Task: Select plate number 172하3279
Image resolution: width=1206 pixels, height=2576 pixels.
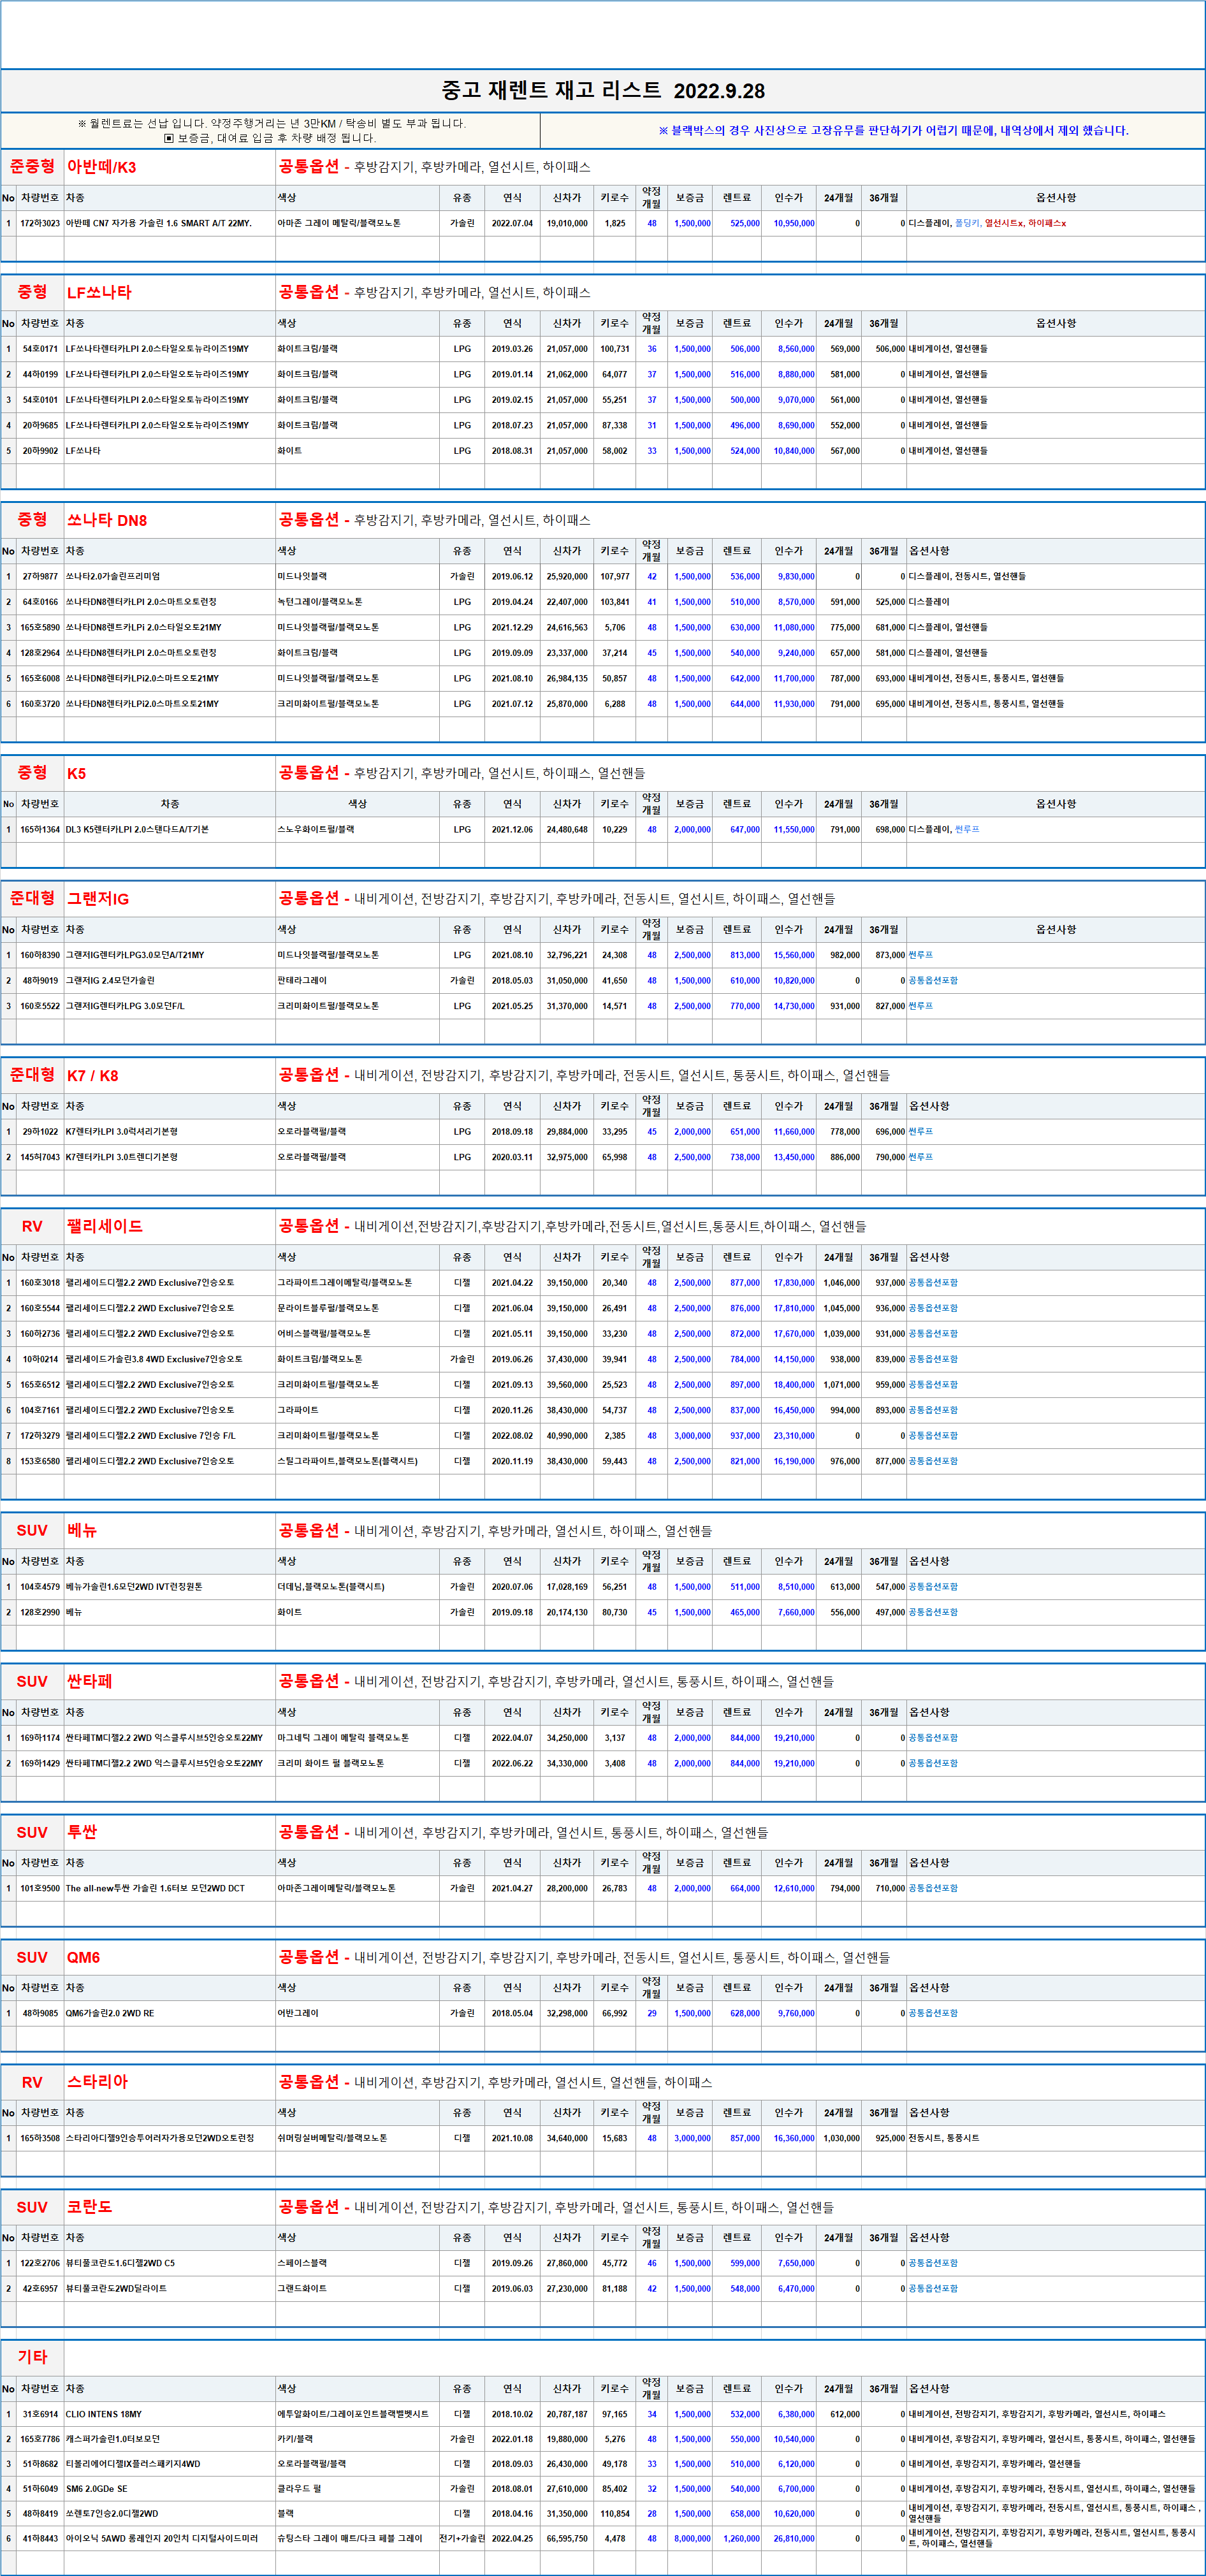Action: click(40, 1436)
